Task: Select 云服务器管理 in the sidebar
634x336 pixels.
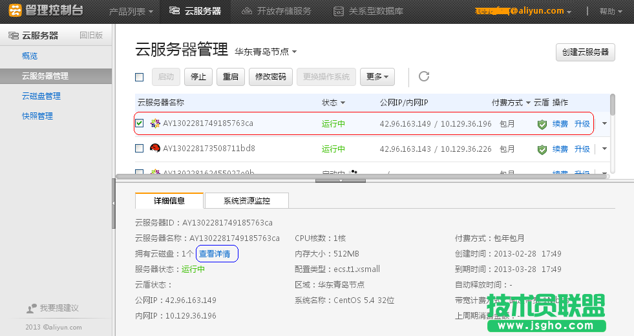Action: click(56, 76)
